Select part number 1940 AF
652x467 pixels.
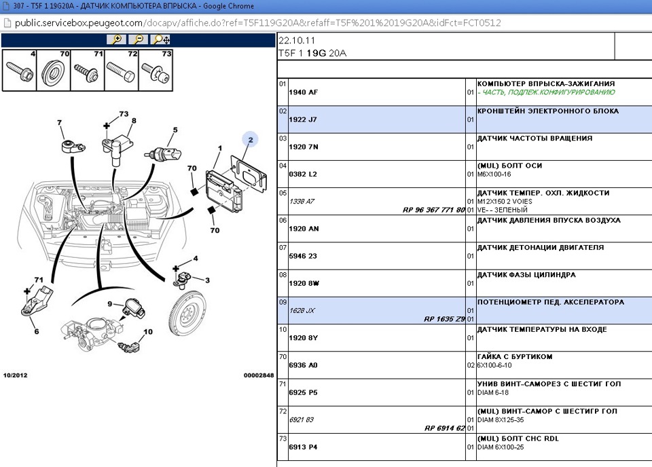click(x=303, y=92)
